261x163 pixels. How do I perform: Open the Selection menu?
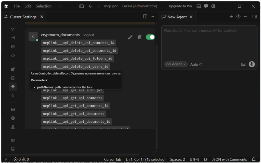44,6
